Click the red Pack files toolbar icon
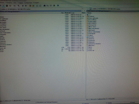Image resolution: width=139 pixels, height=104 pixels. click(x=30, y=6)
